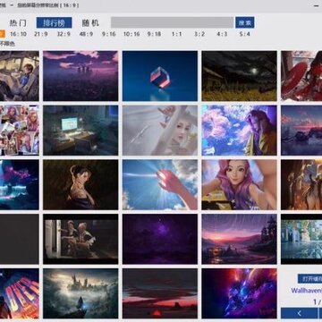
Task: Choose the 16:10 aspect ratio filter
Action: (18, 34)
